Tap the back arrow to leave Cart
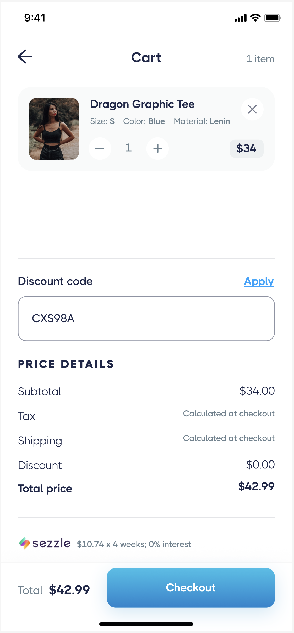Image resolution: width=294 pixels, height=633 pixels. pyautogui.click(x=25, y=56)
